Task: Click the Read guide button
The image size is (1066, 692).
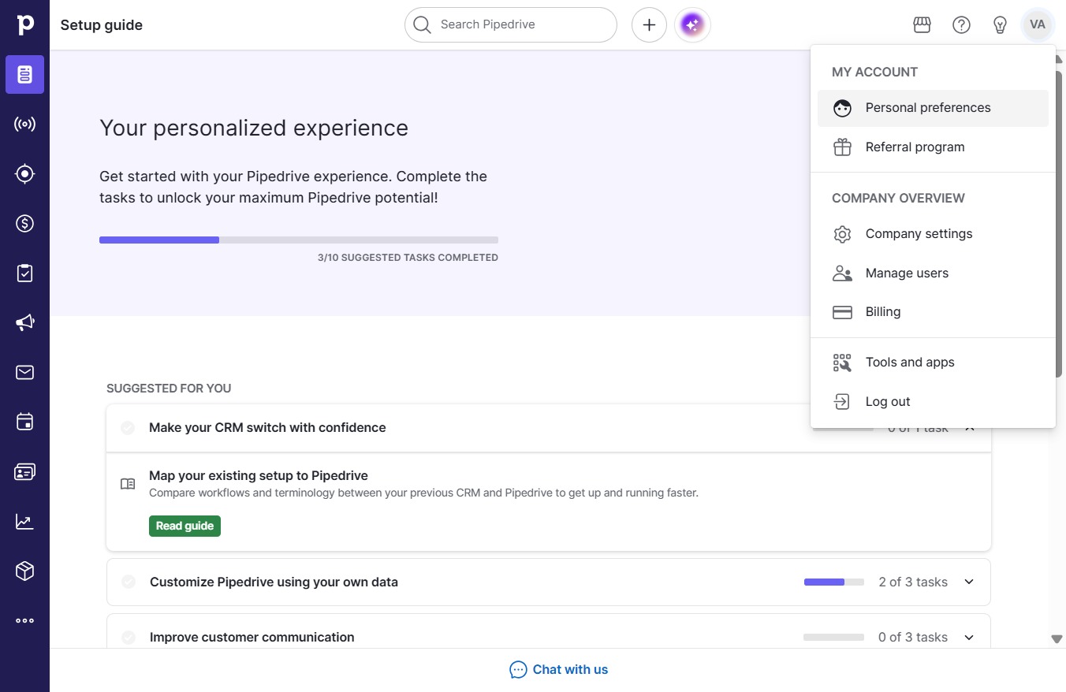Action: click(x=184, y=526)
